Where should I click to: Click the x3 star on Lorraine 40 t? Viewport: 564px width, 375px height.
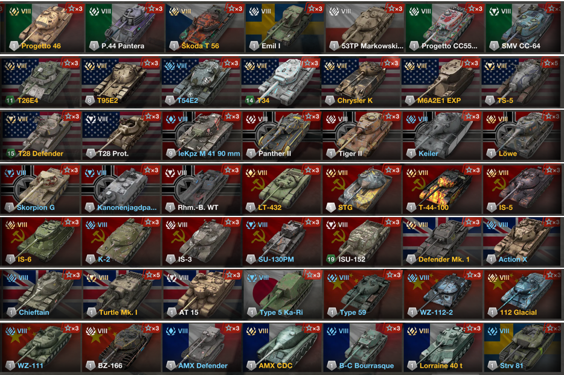(x=473, y=328)
